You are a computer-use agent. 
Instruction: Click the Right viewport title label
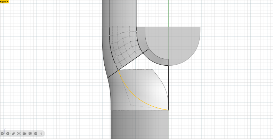pyautogui.click(x=3, y=2)
